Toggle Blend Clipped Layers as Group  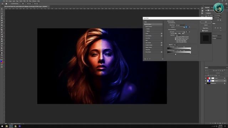click(176, 38)
